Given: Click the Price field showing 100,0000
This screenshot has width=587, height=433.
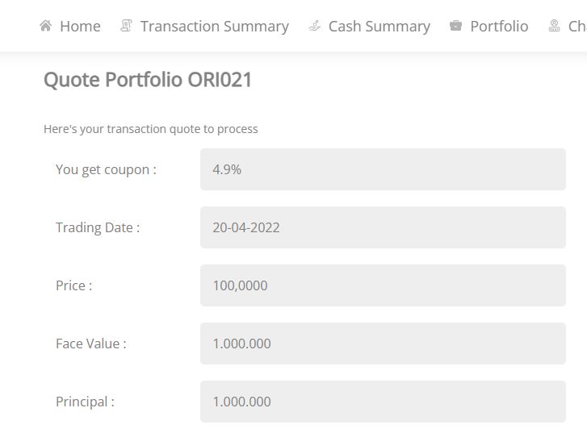Looking at the screenshot, I should pos(383,285).
